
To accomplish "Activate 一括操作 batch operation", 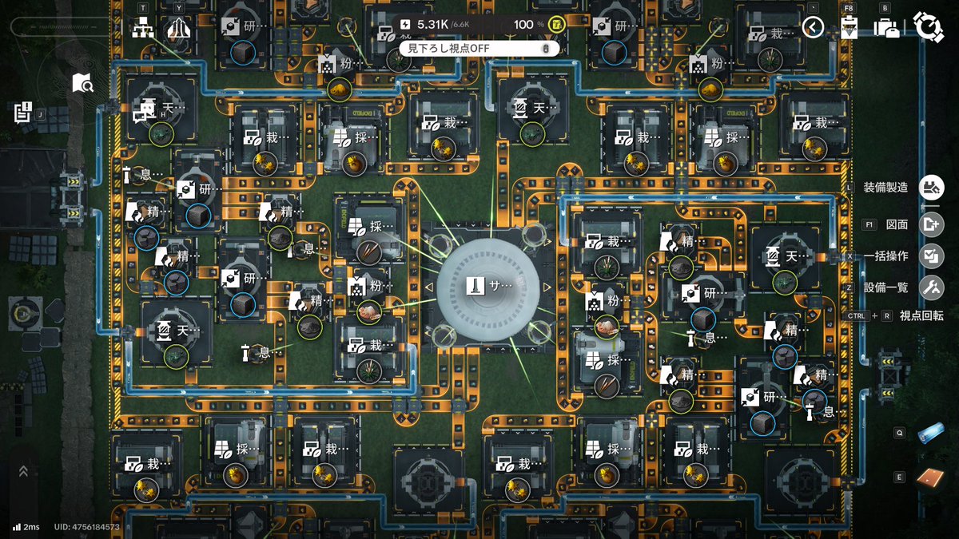I will (x=931, y=256).
